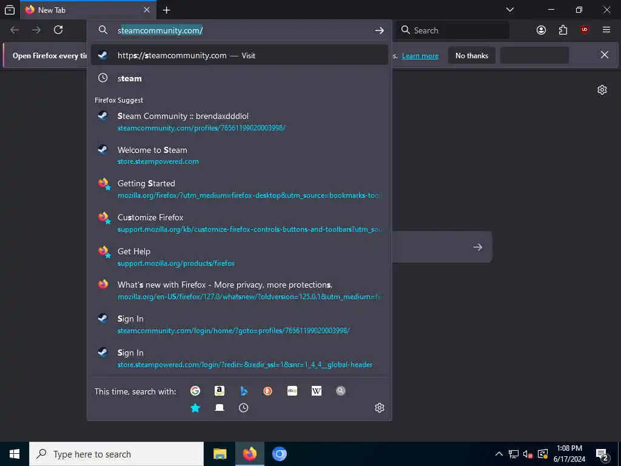Open the application hamburger menu
The image size is (621, 466).
(x=606, y=30)
